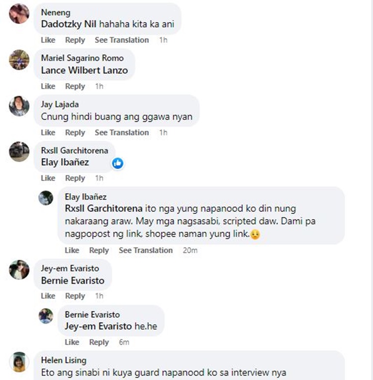Reply to Jay Lajada's comment
This screenshot has width=373, height=380.
point(75,132)
